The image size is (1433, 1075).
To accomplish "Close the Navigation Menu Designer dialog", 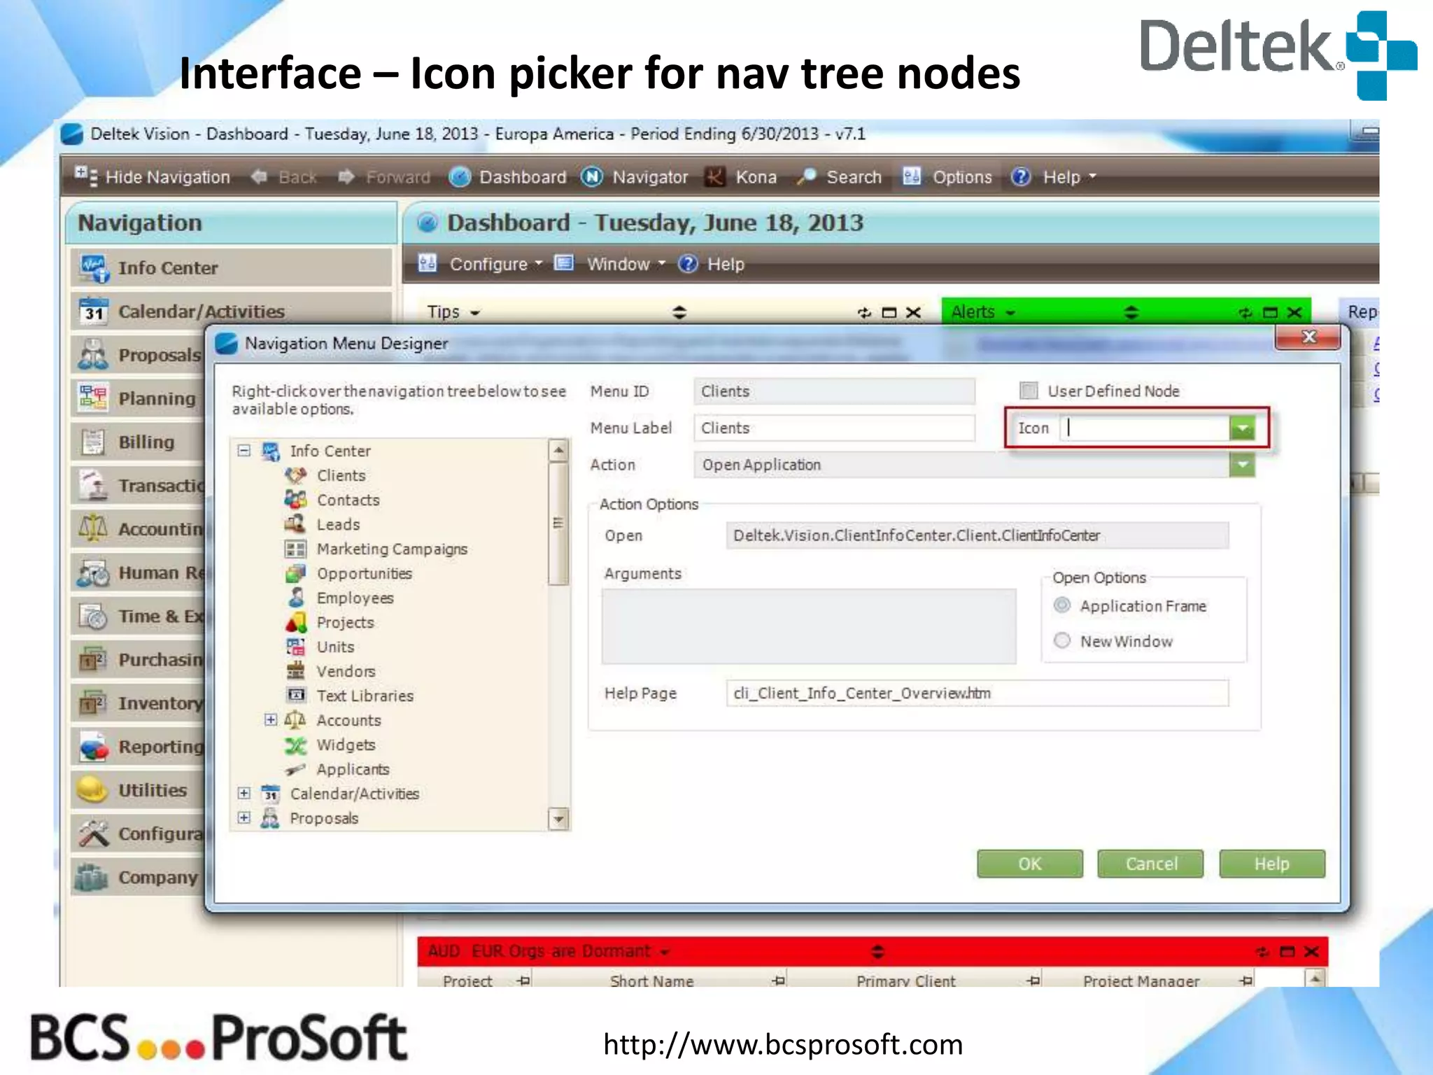I will [1308, 337].
